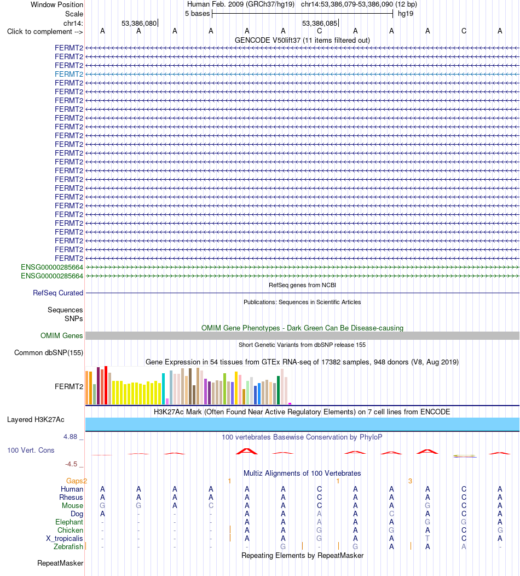The width and height of the screenshot is (520, 576).
Task: Click the OMIM Genes track label
Action: [x=62, y=335]
